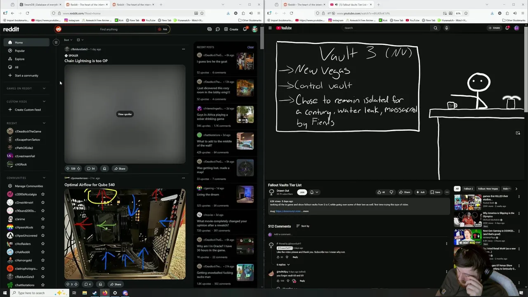Upvote the Chain Lightning is too OP post
Screen dimensions: 528x297
click(68, 168)
